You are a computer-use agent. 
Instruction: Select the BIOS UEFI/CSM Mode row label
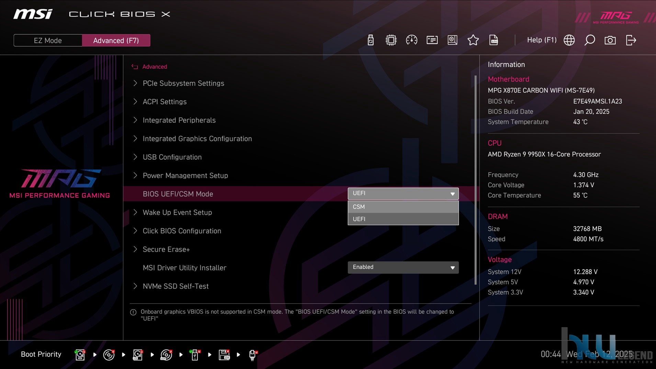click(178, 194)
